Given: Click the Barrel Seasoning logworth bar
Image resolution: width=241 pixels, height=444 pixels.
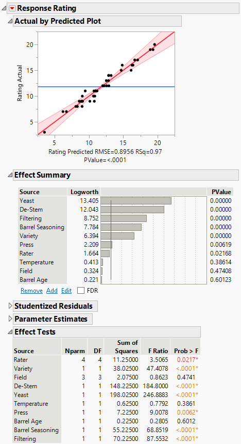Looking at the screenshot, I should tap(121, 227).
